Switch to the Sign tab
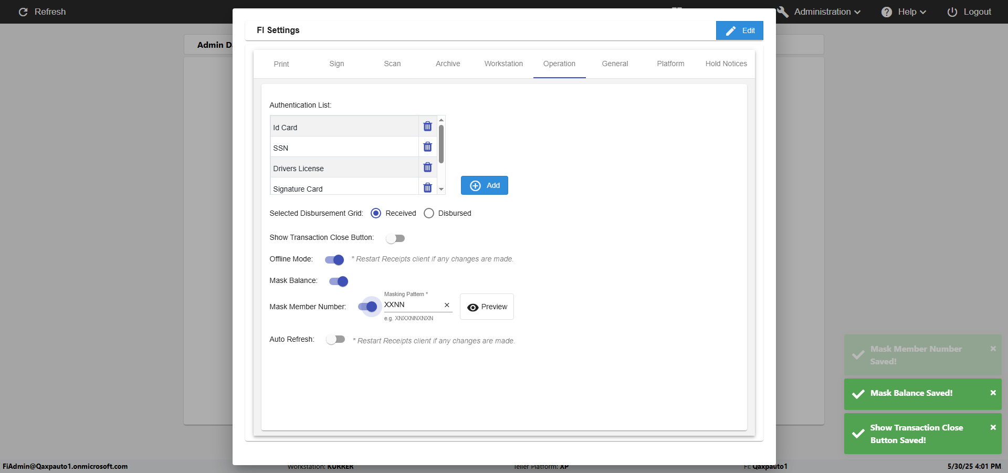Viewport: 1008px width, 473px height. click(337, 64)
